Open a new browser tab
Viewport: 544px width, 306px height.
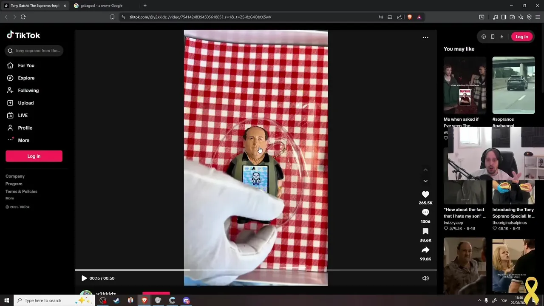point(145,6)
